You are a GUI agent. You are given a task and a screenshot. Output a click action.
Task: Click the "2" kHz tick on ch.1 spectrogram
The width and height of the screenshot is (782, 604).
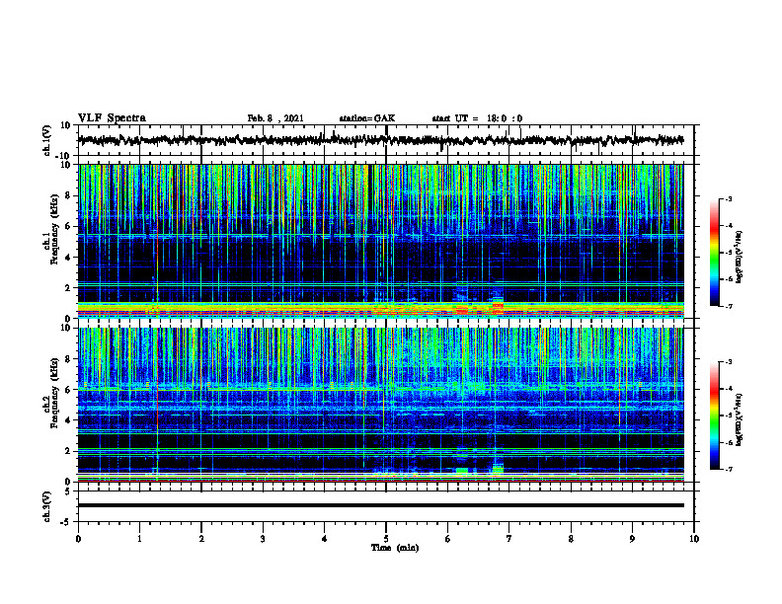click(68, 288)
